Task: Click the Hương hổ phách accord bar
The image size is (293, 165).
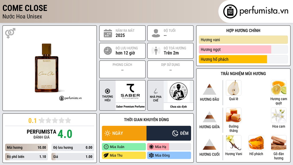Action: tap(243, 59)
